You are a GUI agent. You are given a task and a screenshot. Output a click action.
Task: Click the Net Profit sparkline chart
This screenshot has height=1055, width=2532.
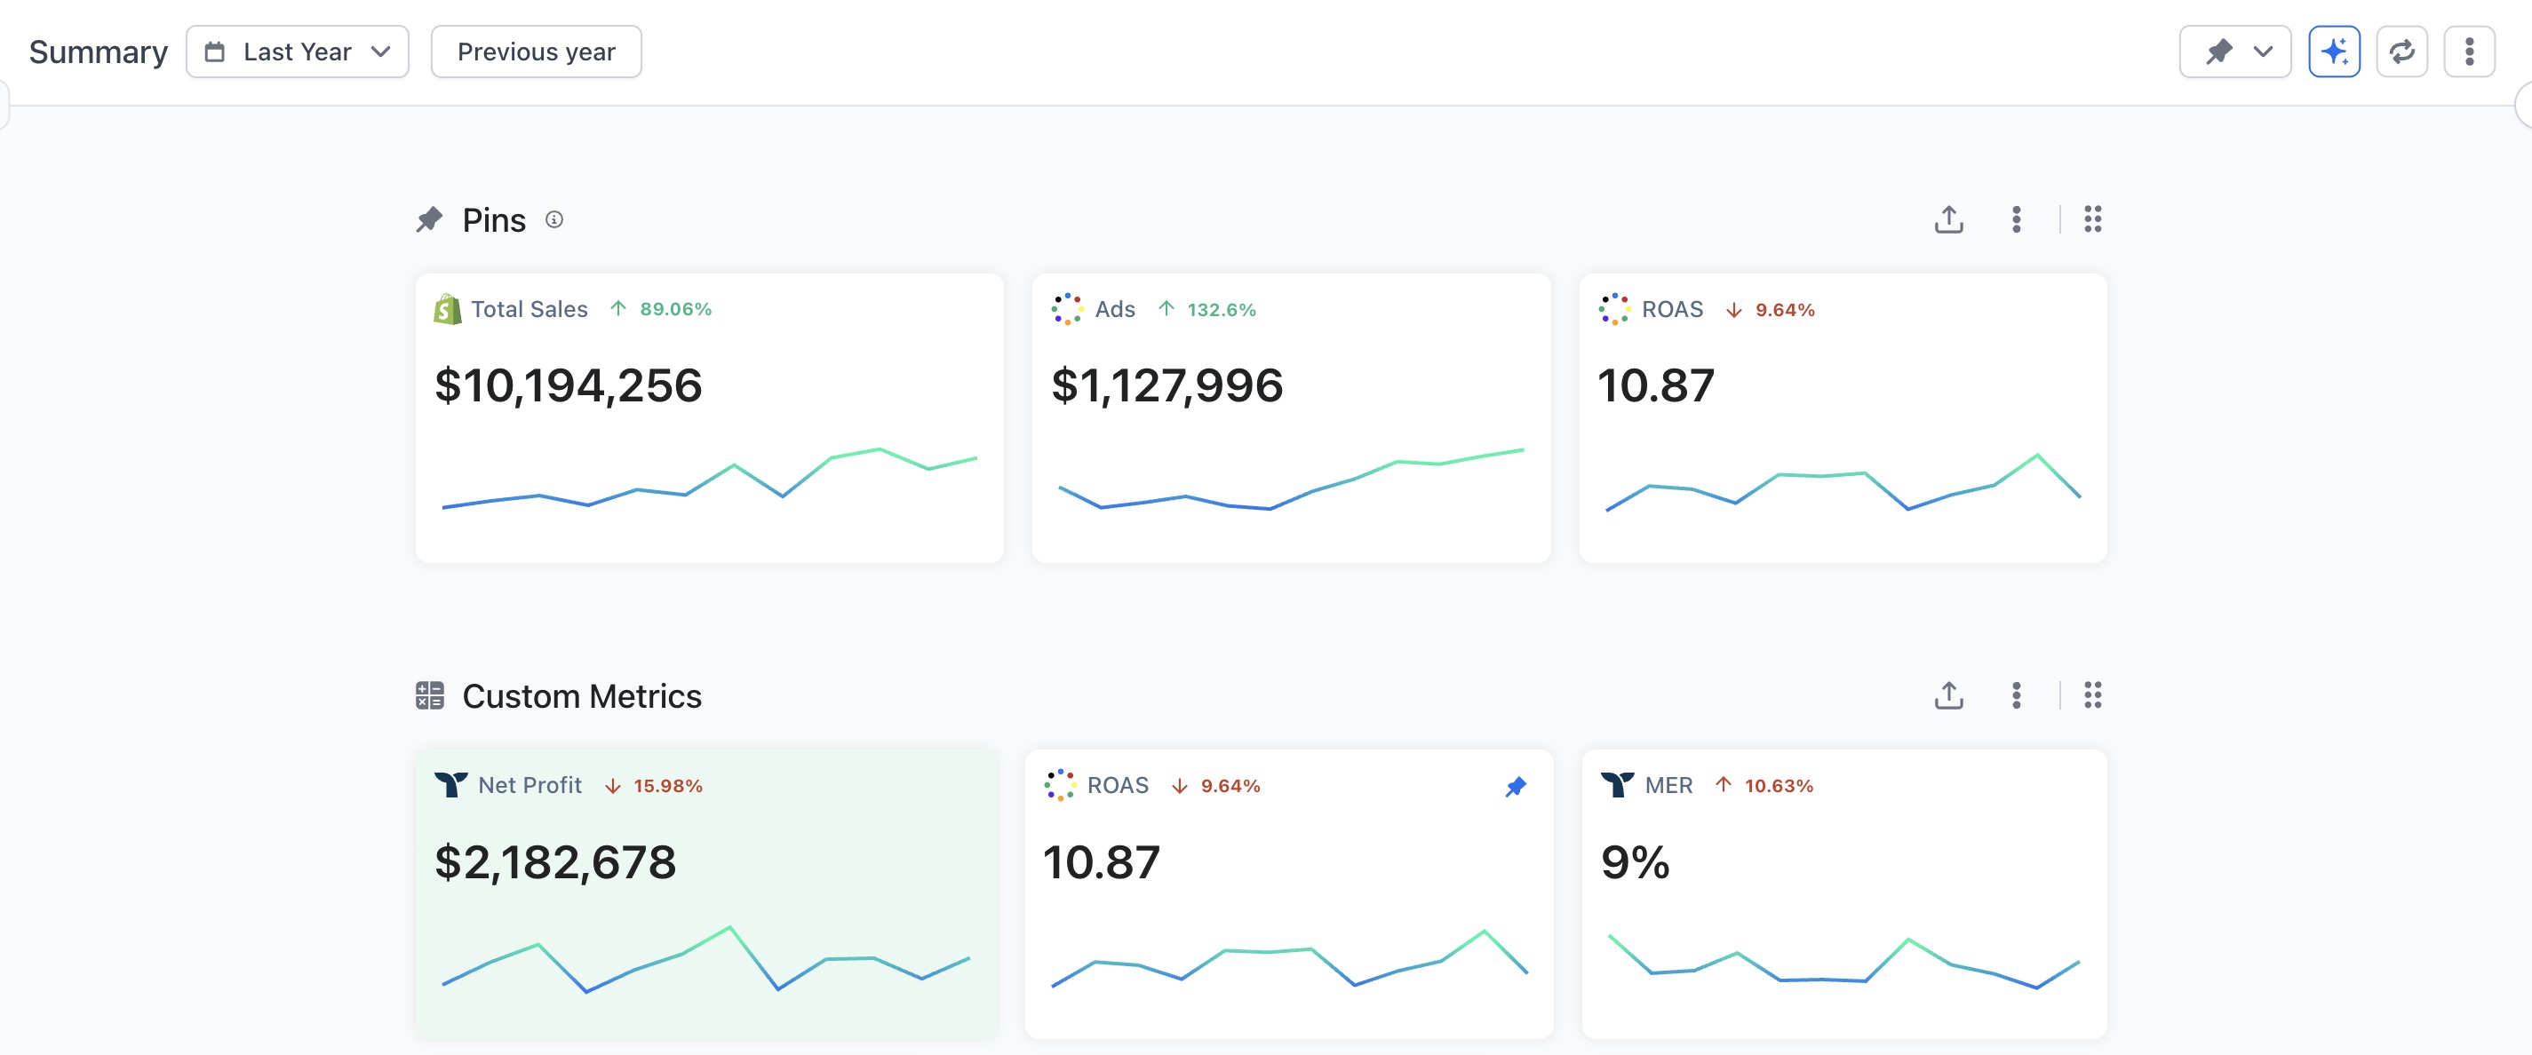[705, 959]
